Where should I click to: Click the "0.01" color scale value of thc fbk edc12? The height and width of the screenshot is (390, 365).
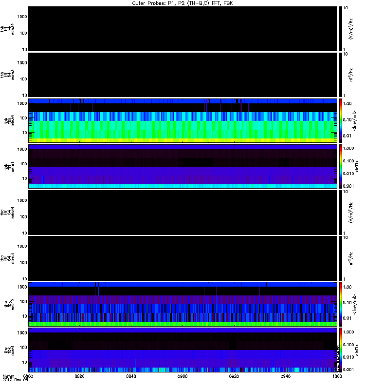pyautogui.click(x=347, y=318)
